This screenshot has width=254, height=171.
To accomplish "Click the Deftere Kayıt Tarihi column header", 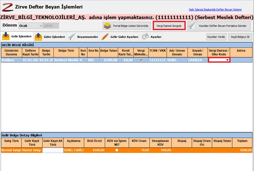I will coord(31,52).
